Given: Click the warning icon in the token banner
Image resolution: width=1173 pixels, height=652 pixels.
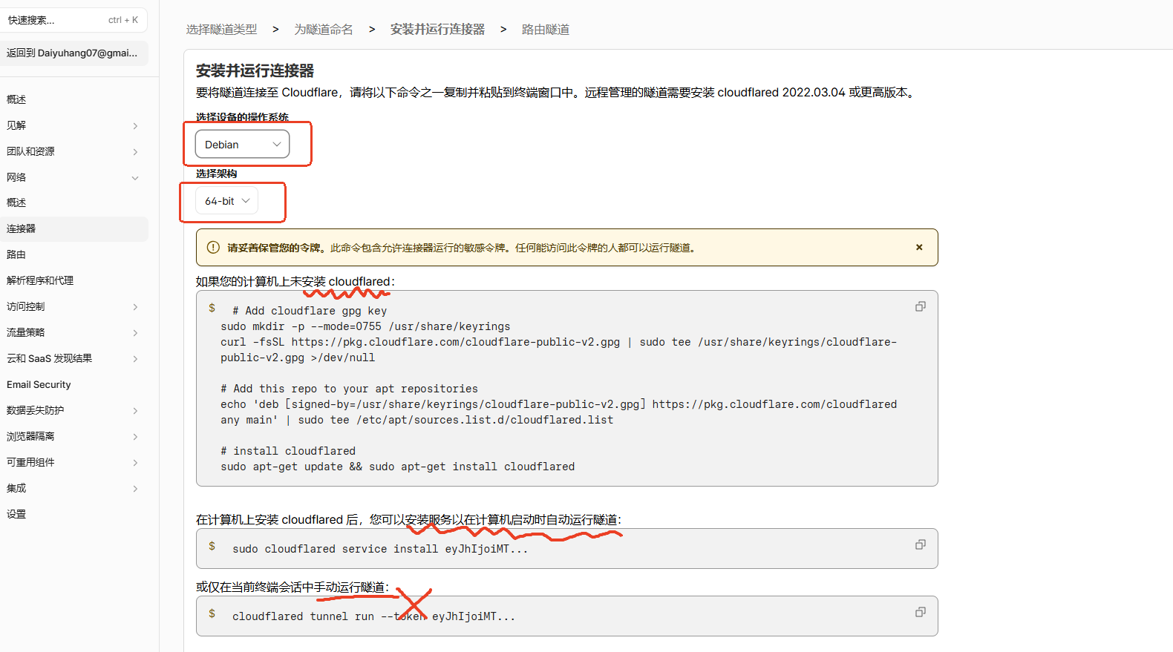Looking at the screenshot, I should pos(213,248).
